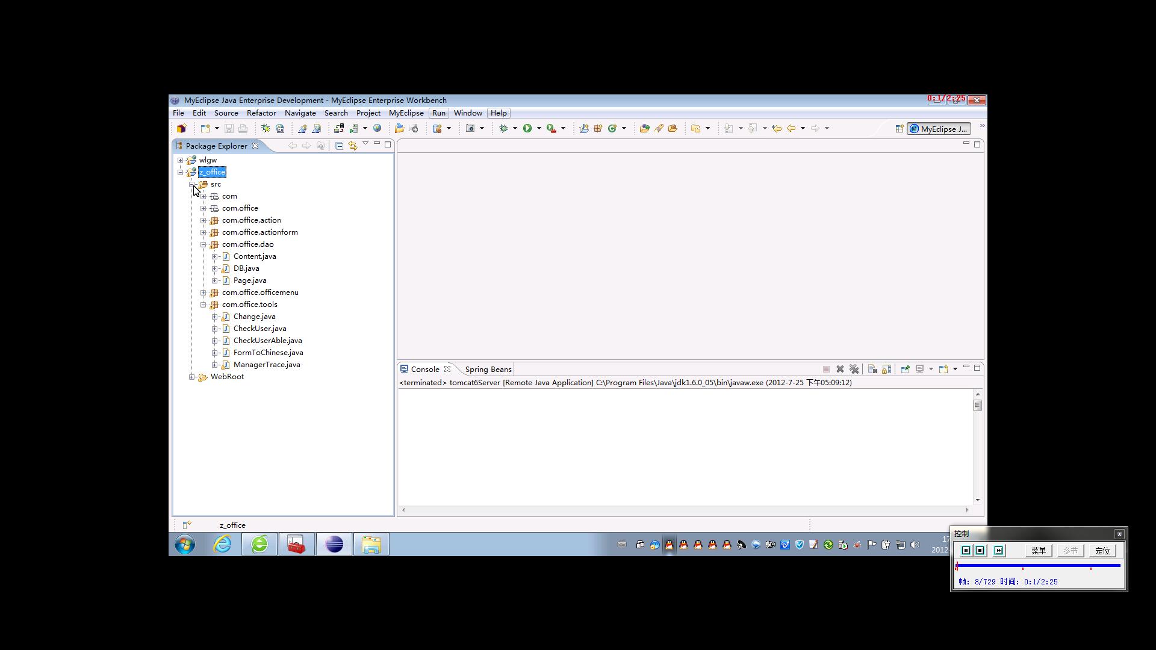Viewport: 1156px width, 650px height.
Task: Select the MyEclipse J... perspective button
Action: click(939, 129)
